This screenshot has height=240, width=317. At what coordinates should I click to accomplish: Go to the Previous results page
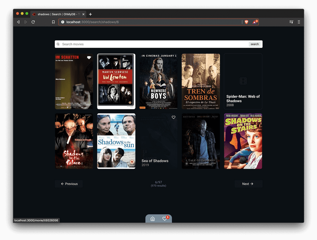(69, 184)
